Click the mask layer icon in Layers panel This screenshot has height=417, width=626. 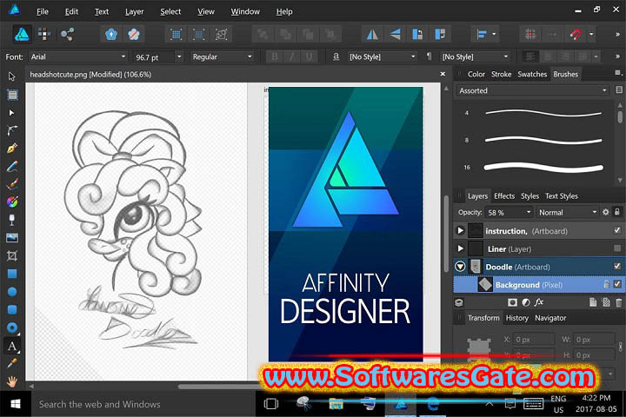point(512,302)
